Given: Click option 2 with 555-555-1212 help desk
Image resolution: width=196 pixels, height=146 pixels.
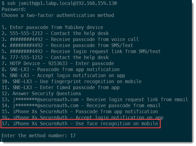Looking at the screenshot, I should pyautogui.click(x=55, y=33).
